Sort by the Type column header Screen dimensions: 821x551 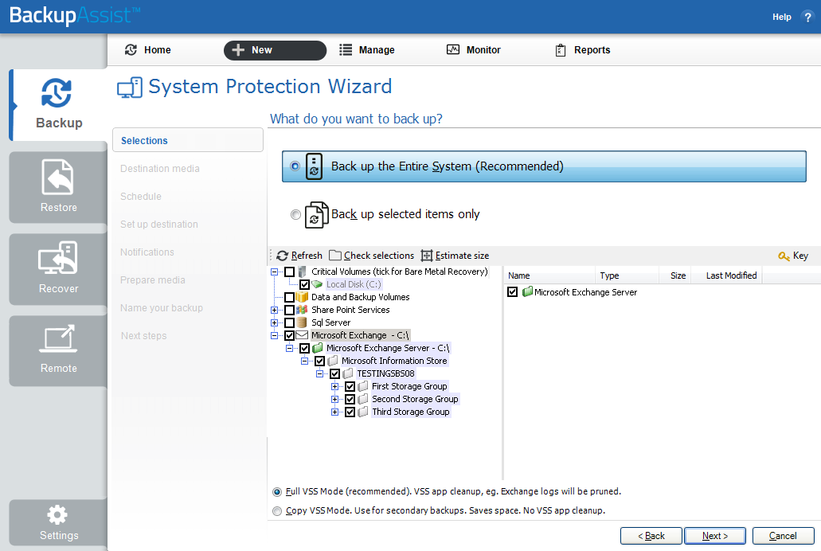pyautogui.click(x=627, y=275)
